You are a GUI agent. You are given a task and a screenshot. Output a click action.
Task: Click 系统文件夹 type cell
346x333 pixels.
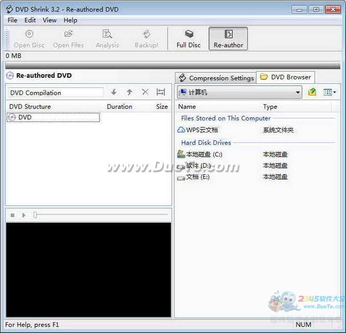click(278, 130)
